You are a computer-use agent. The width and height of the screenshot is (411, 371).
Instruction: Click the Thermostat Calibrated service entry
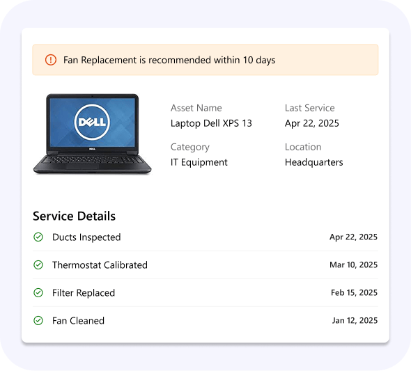coord(205,265)
